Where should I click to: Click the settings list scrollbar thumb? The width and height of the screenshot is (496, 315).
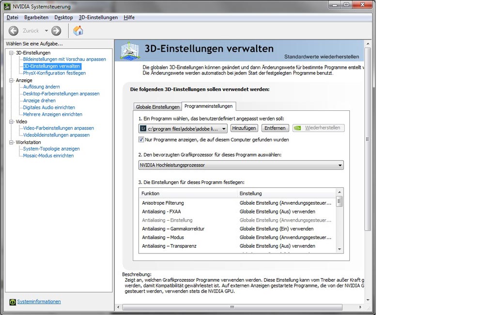pyautogui.click(x=340, y=201)
